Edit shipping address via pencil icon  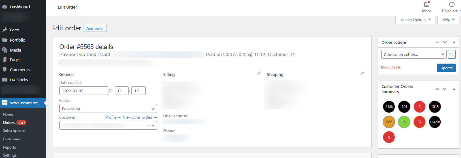pos(362,73)
